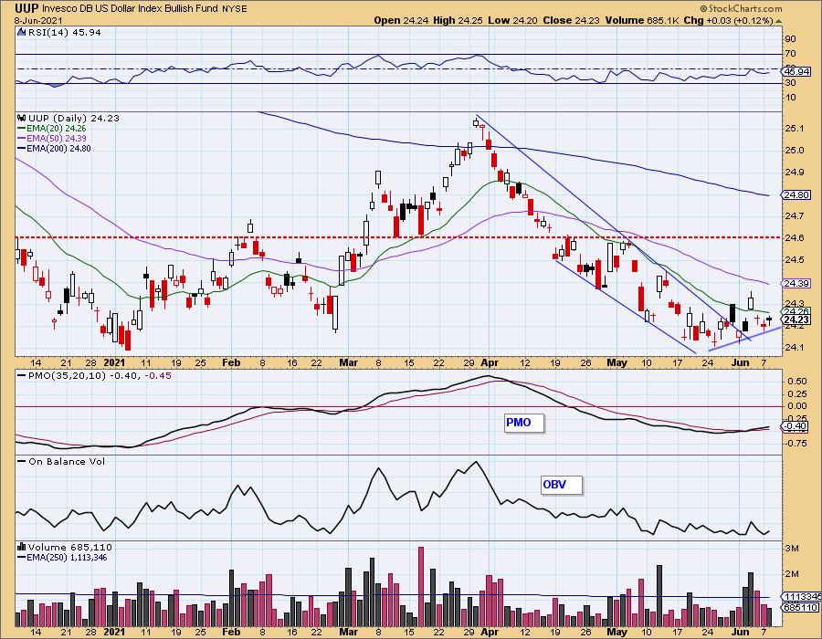Image resolution: width=822 pixels, height=639 pixels.
Task: Open the StockCharts.com copyright link
Action: click(742, 8)
